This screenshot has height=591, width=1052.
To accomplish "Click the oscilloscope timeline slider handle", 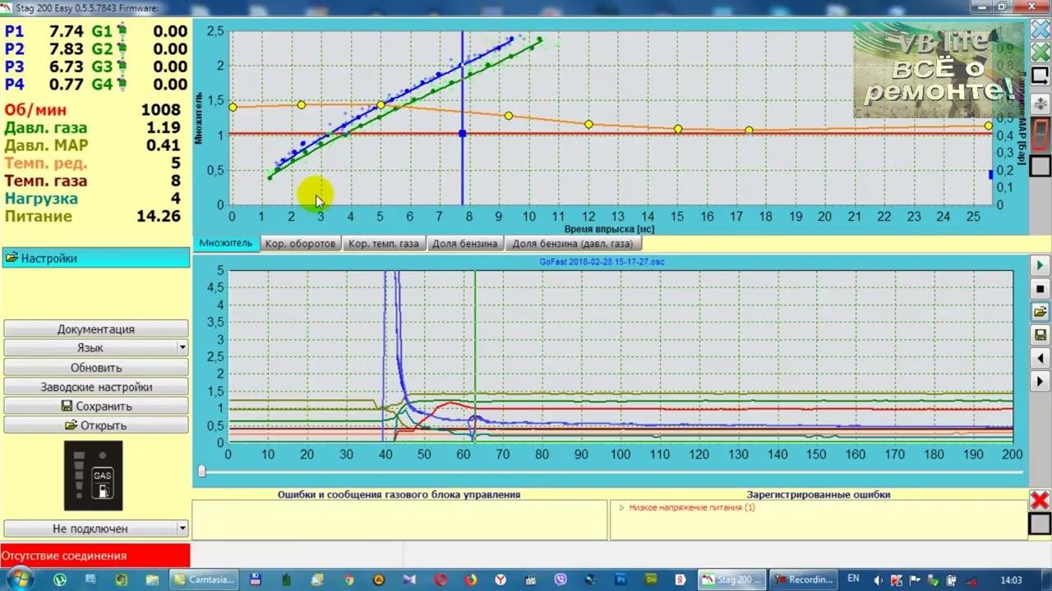I will [201, 471].
